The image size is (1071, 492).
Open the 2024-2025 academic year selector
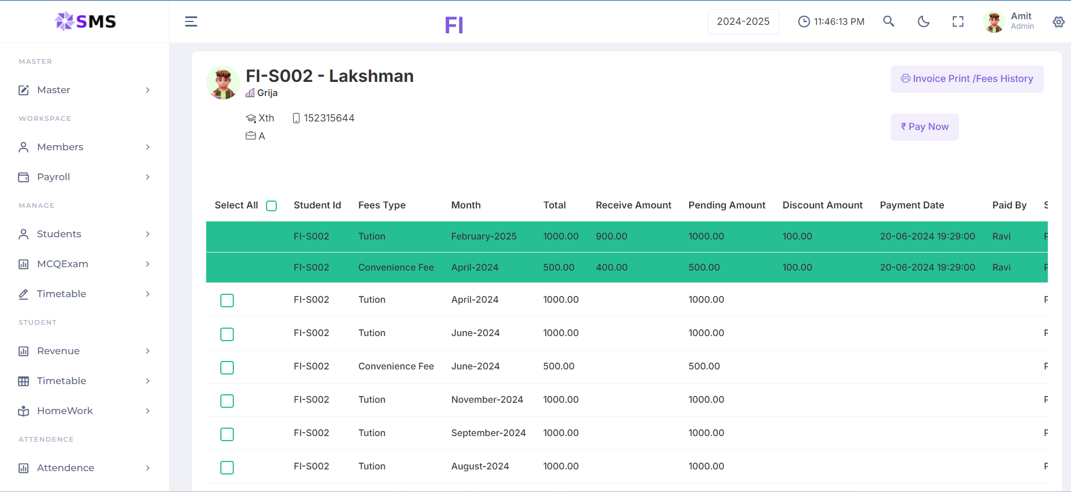coord(743,21)
